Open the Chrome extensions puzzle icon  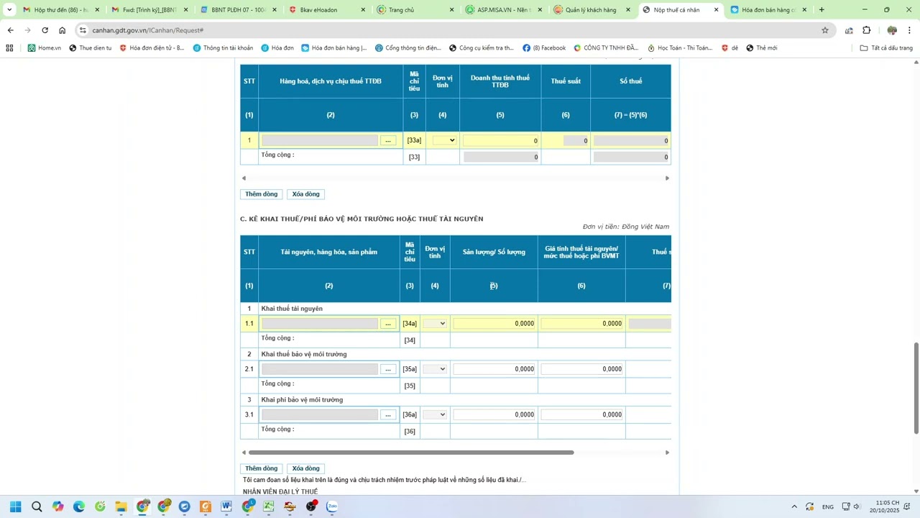pos(866,30)
